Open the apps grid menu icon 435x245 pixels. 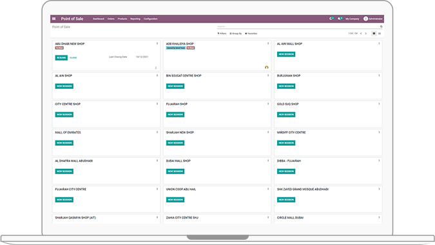54,19
